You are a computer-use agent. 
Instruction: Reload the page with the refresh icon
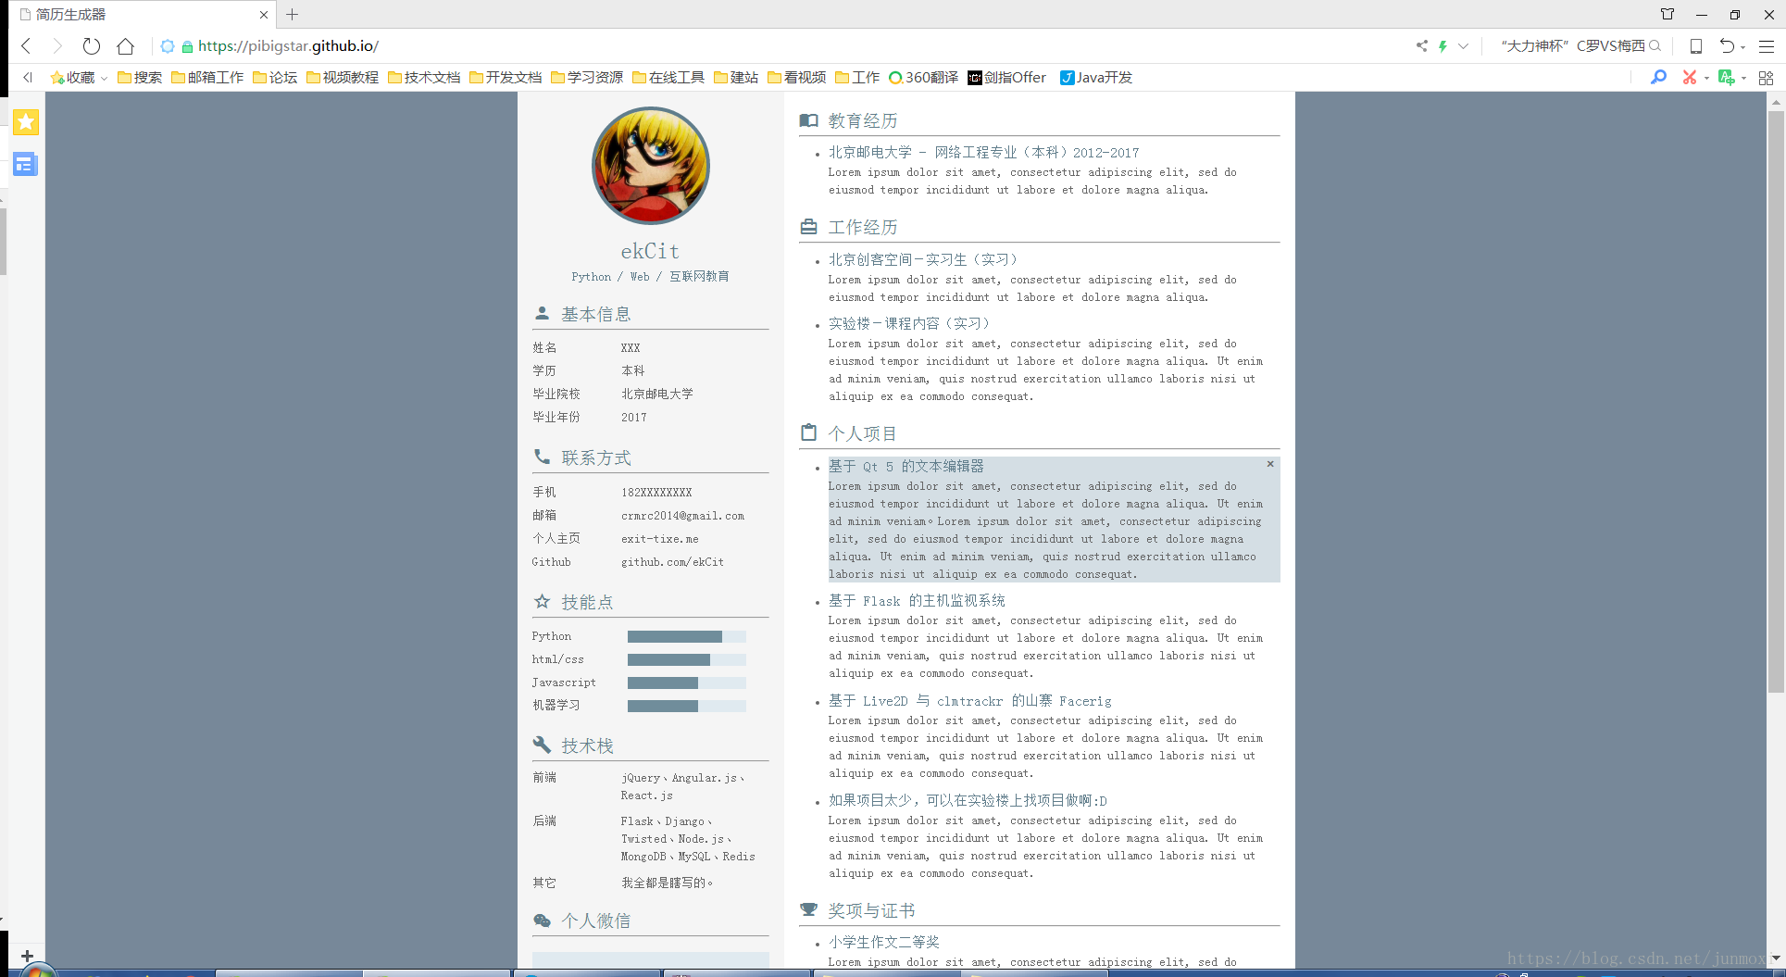click(91, 46)
